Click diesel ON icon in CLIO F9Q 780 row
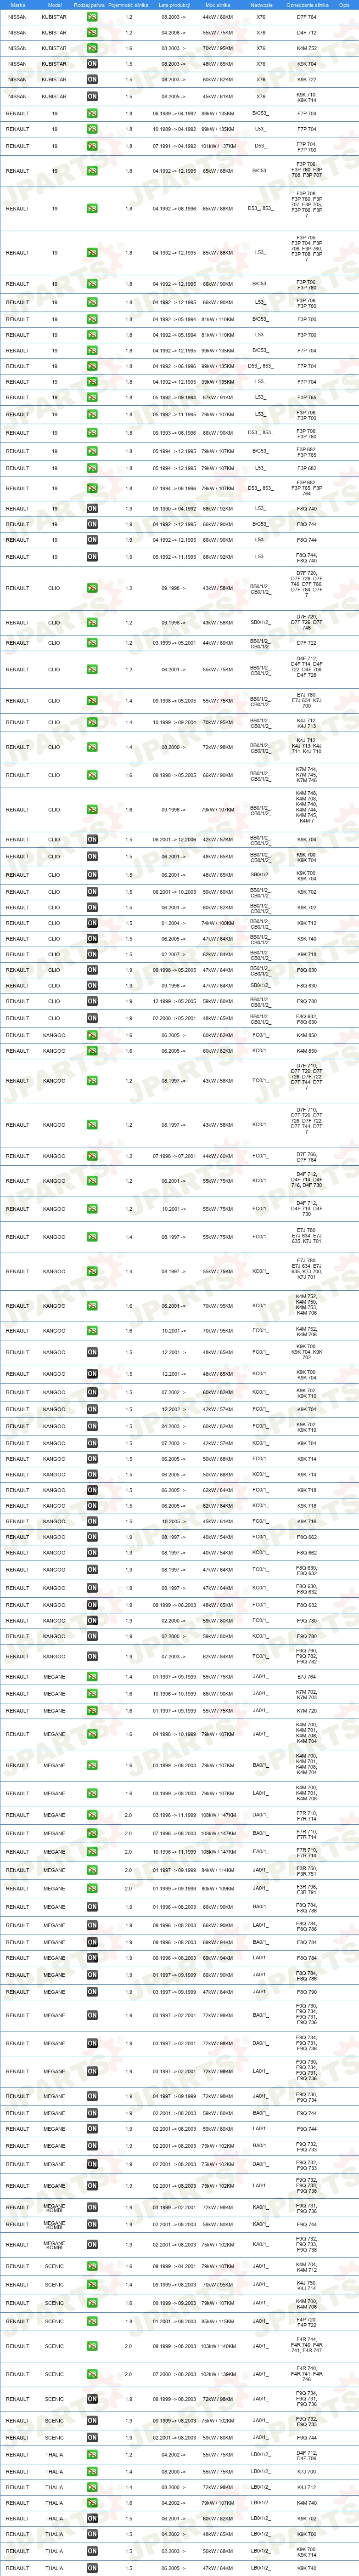The image size is (359, 2576). 92,1001
